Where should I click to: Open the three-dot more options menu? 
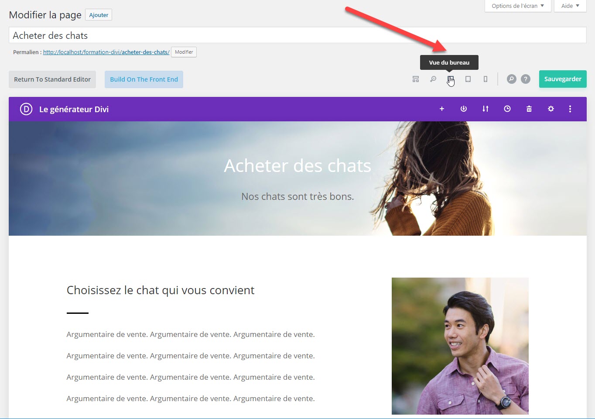click(x=570, y=109)
